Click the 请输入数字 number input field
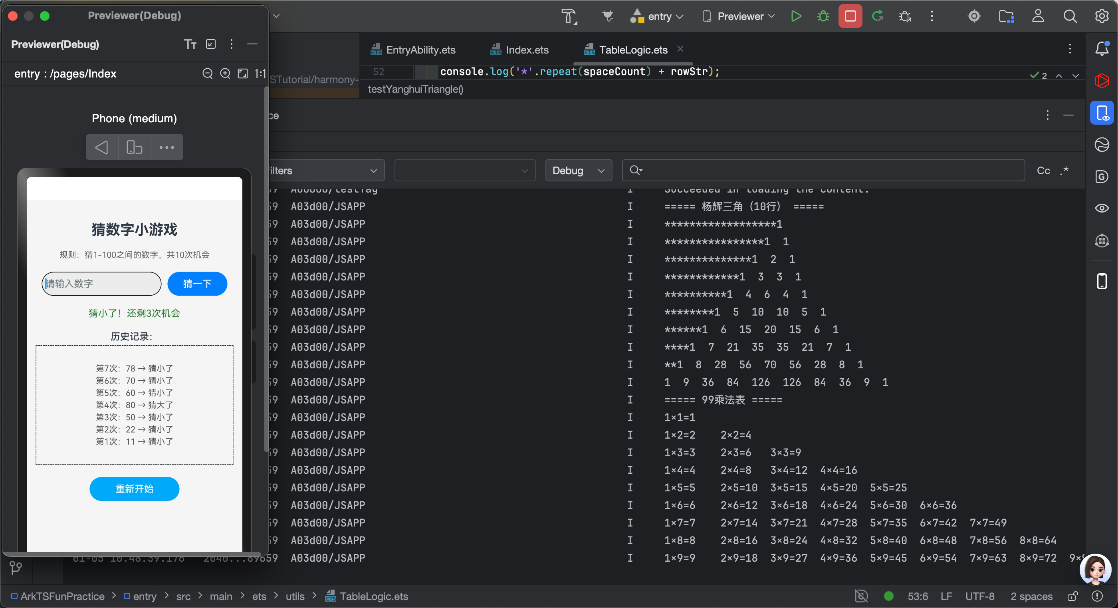 (101, 284)
